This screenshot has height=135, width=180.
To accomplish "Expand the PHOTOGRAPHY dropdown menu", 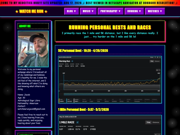I will pyautogui.click(x=111, y=11).
